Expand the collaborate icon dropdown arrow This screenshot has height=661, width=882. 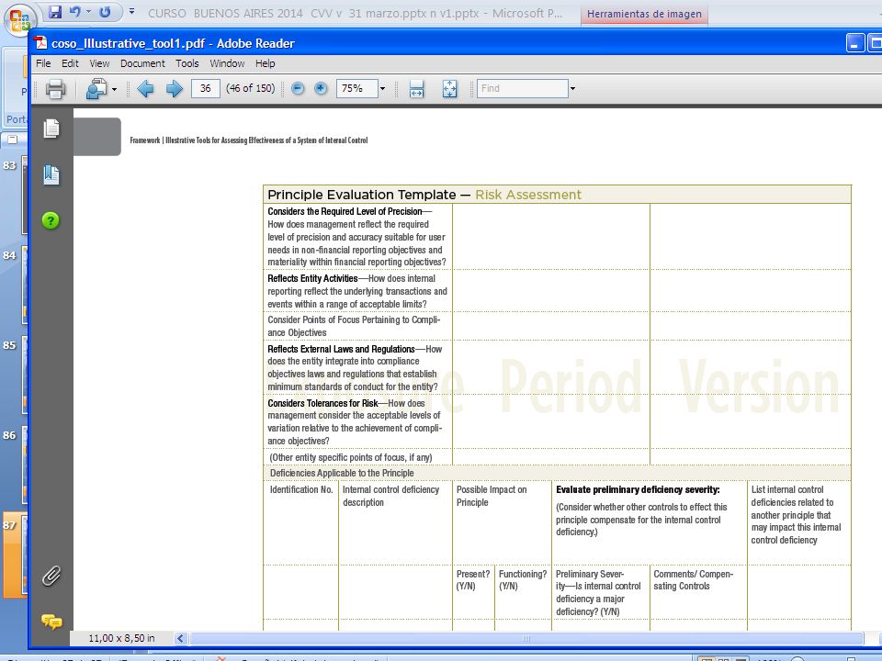click(x=114, y=89)
